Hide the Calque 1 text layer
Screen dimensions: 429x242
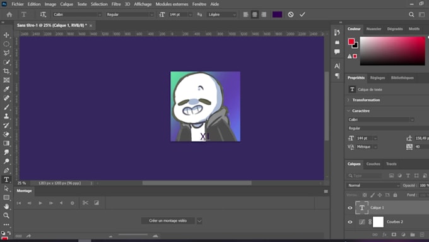[x=350, y=208]
